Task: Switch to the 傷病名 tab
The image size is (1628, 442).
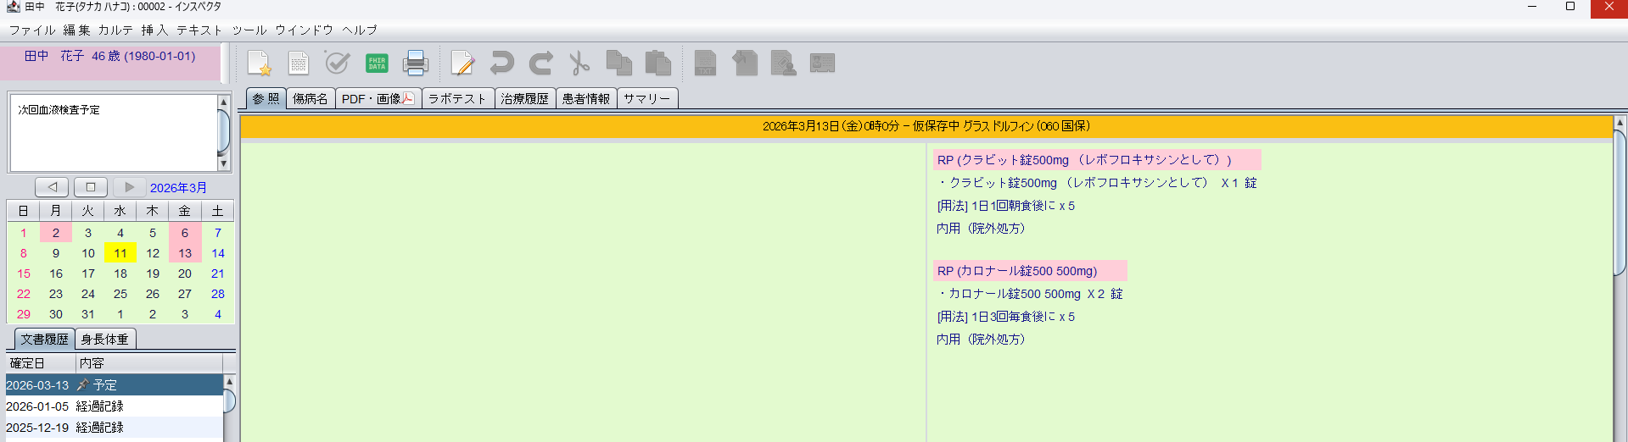Action: (310, 99)
